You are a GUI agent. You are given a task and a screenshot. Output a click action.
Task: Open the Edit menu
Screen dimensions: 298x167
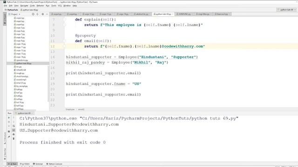[x=10, y=6]
